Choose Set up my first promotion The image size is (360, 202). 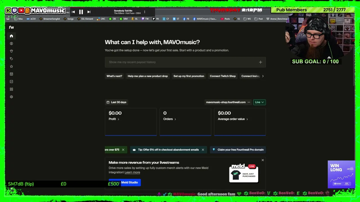(189, 76)
